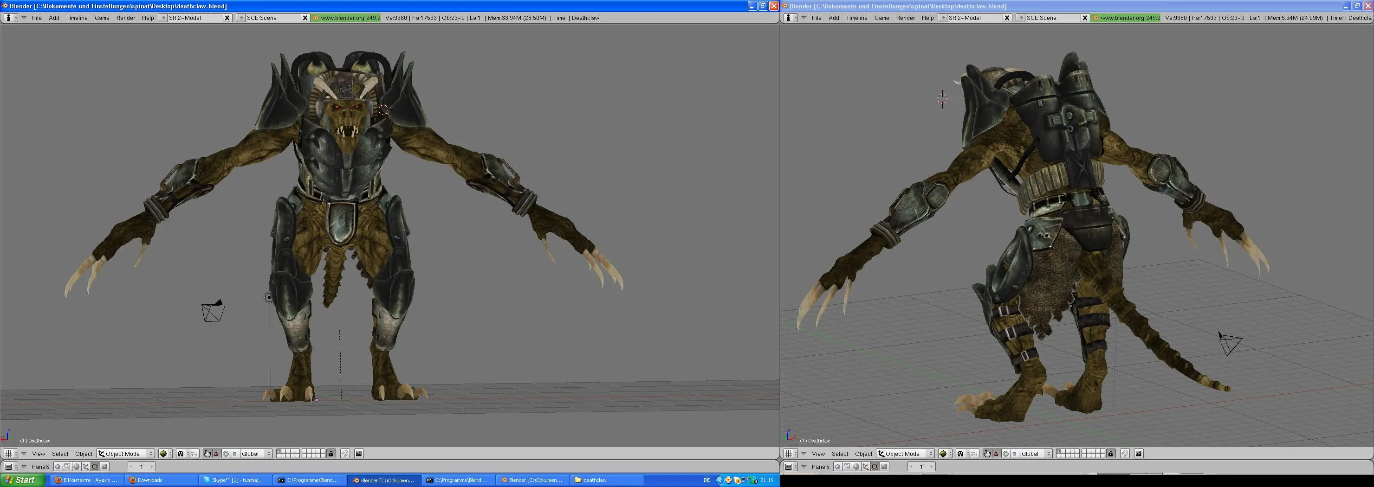
Task: Click DE language indicator in taskbar
Action: tap(707, 480)
